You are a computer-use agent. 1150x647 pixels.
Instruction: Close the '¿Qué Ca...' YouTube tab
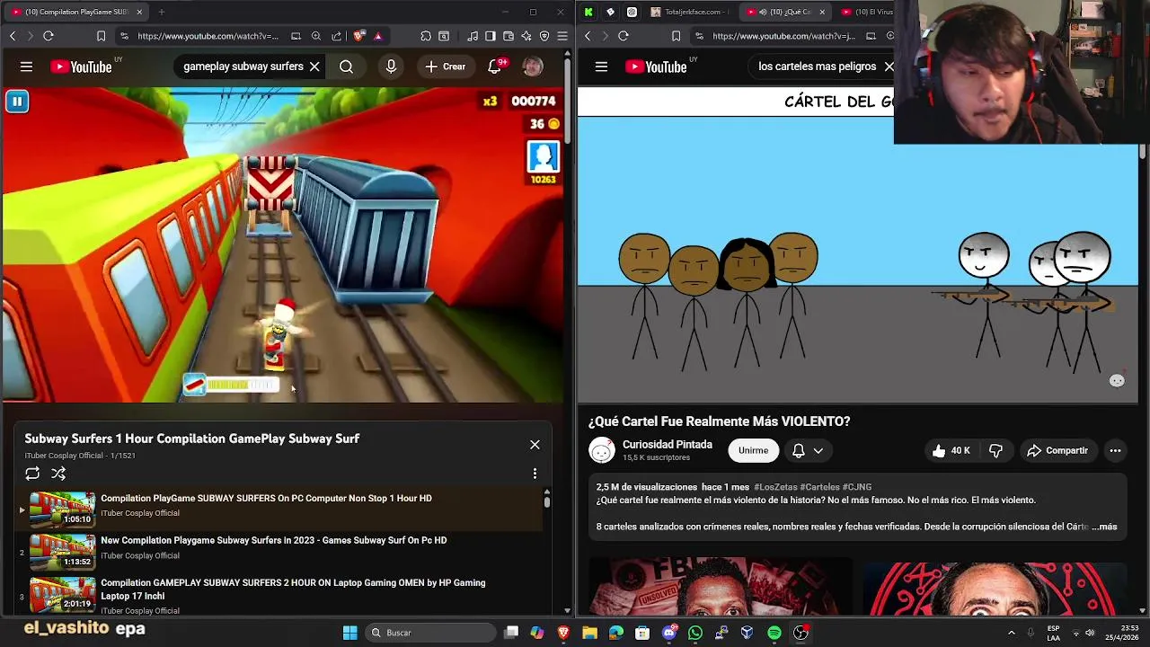click(x=822, y=12)
